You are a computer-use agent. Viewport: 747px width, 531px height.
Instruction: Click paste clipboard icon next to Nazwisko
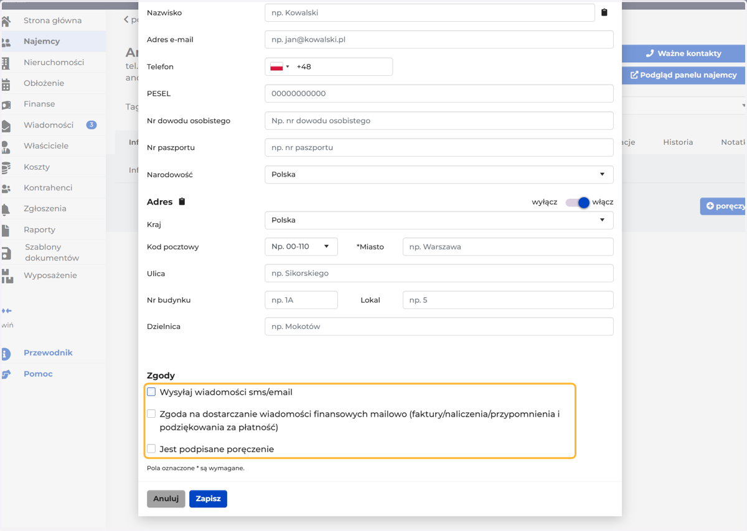(604, 12)
